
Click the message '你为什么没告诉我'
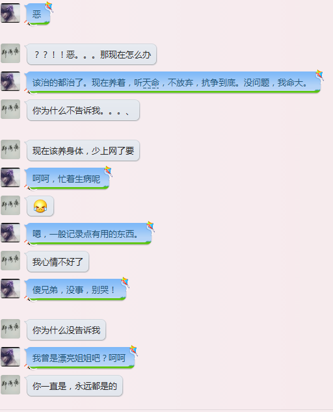pyautogui.click(x=66, y=330)
